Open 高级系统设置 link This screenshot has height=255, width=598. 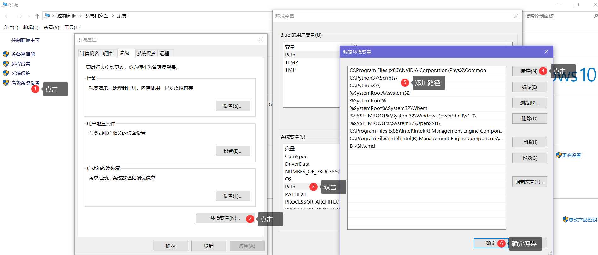(x=26, y=83)
